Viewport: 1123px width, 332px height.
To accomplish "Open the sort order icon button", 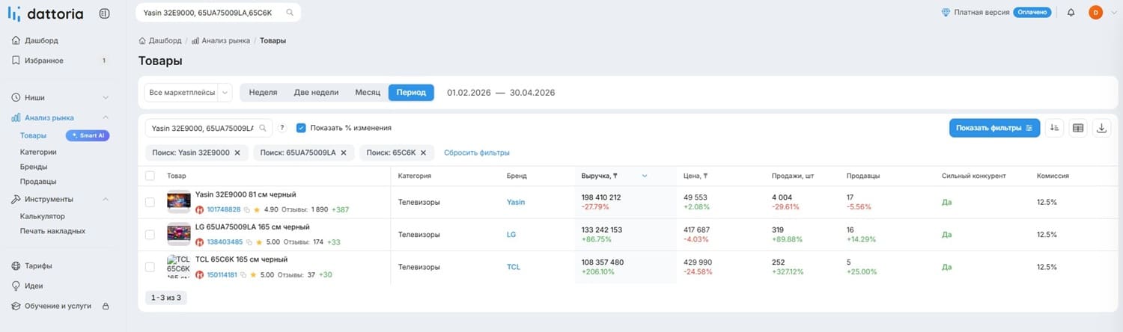I will click(x=1054, y=128).
